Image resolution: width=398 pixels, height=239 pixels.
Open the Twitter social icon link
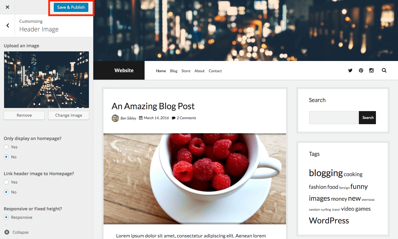350,70
